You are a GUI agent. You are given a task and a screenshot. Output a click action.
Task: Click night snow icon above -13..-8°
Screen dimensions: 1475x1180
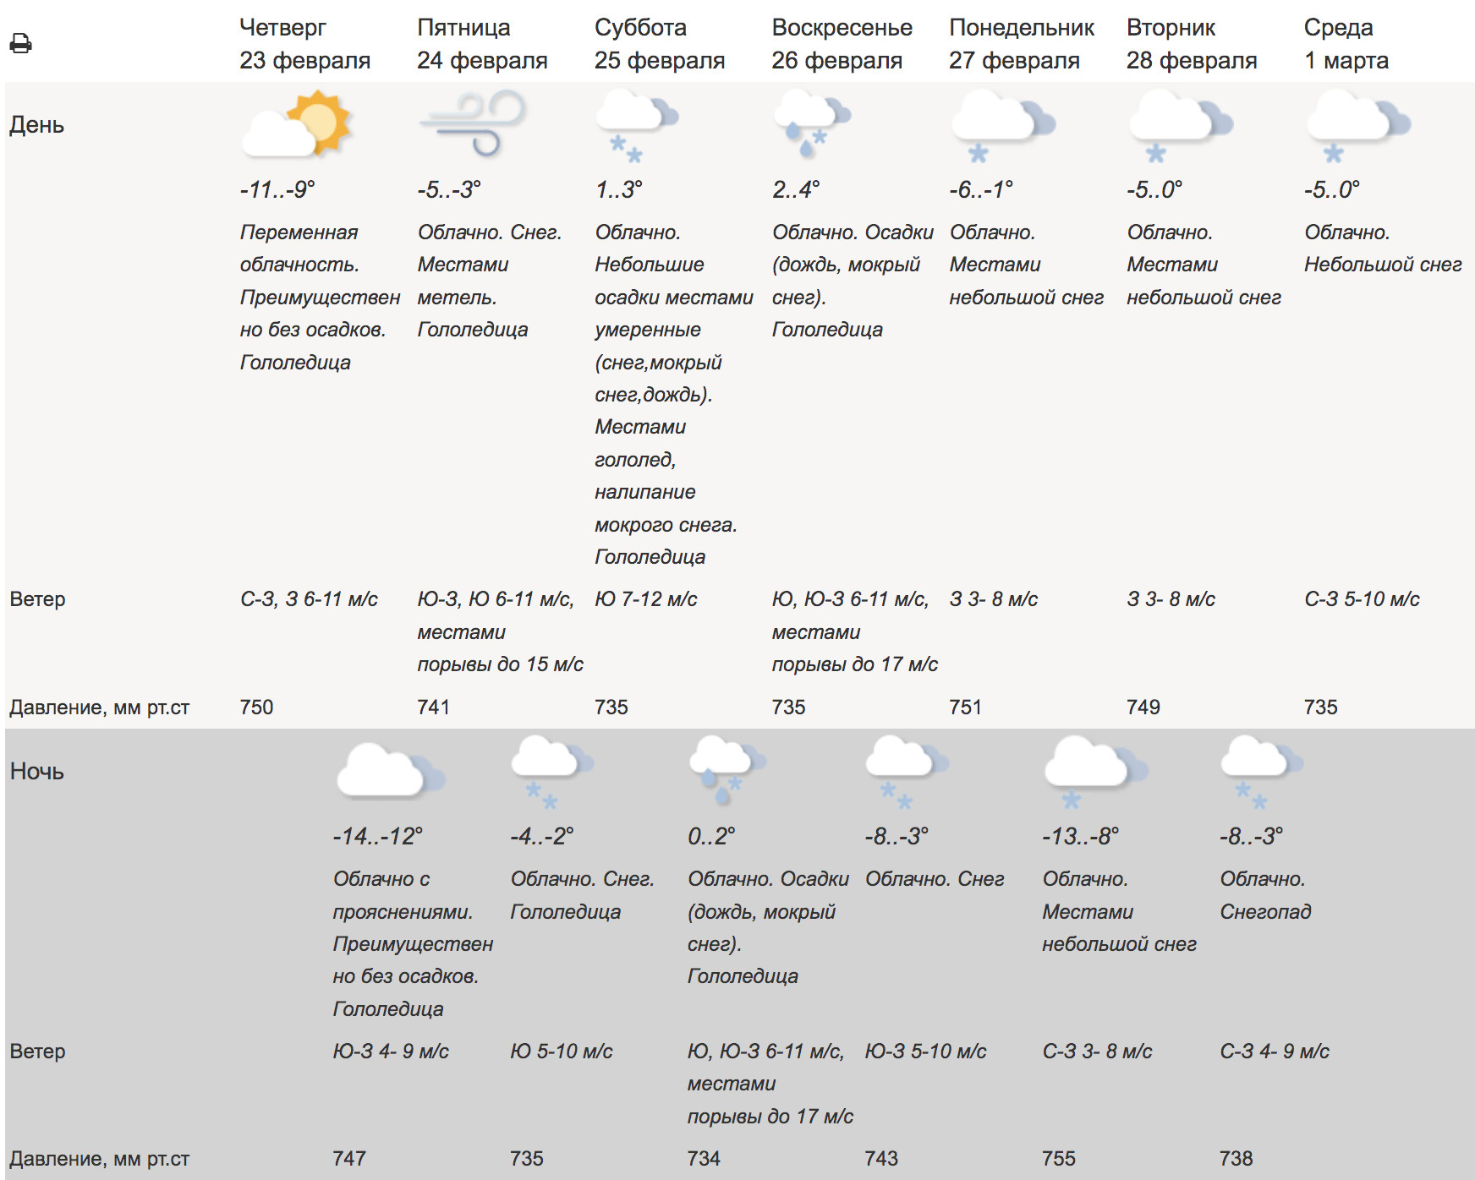pyautogui.click(x=1096, y=772)
